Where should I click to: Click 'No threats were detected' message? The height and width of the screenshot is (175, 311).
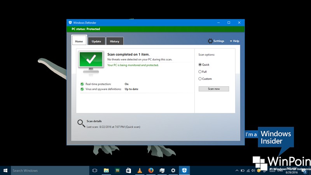pyautogui.click(x=140, y=59)
